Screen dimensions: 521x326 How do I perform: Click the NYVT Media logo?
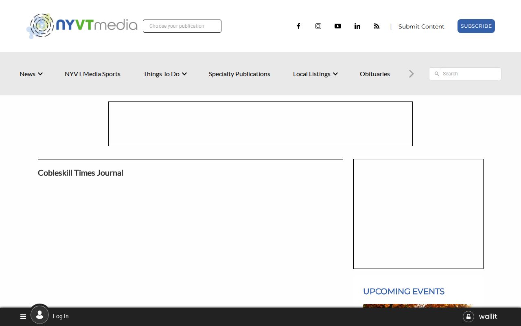[x=82, y=26]
